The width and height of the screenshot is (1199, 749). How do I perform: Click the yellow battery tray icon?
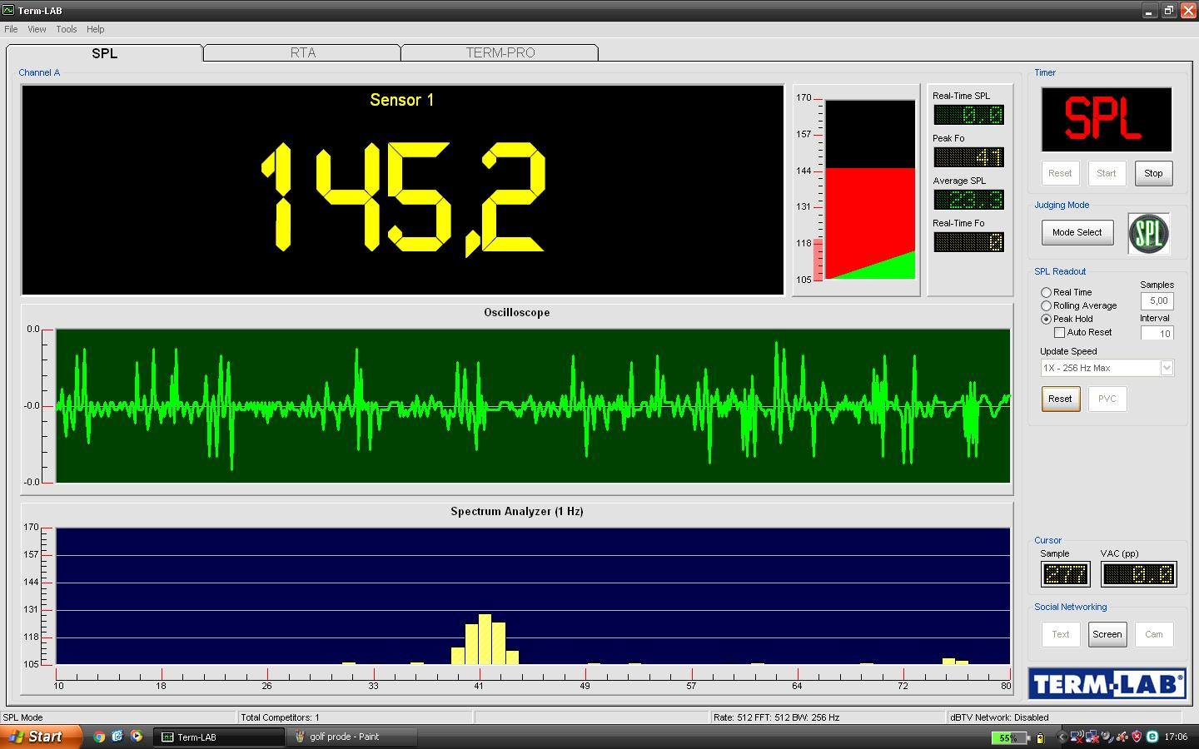(x=1040, y=737)
